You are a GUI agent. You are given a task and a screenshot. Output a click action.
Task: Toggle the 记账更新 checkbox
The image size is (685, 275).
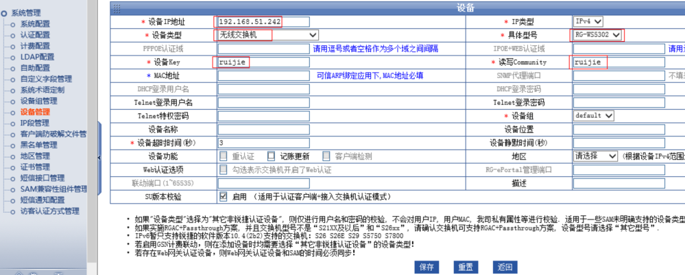(x=272, y=156)
